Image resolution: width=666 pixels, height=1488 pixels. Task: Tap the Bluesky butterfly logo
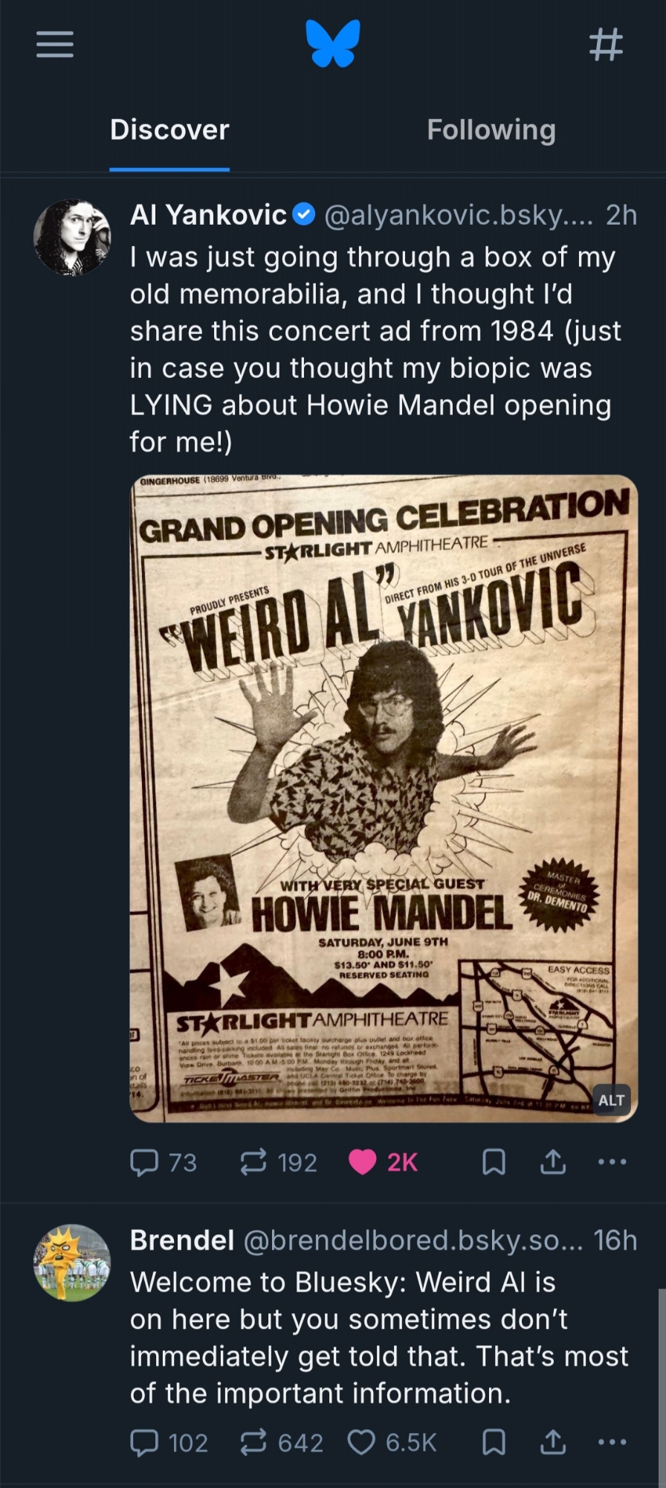point(333,44)
